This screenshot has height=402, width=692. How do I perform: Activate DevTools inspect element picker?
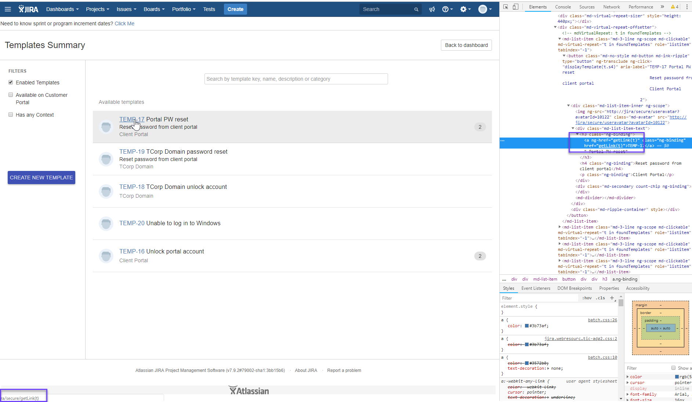coord(506,7)
